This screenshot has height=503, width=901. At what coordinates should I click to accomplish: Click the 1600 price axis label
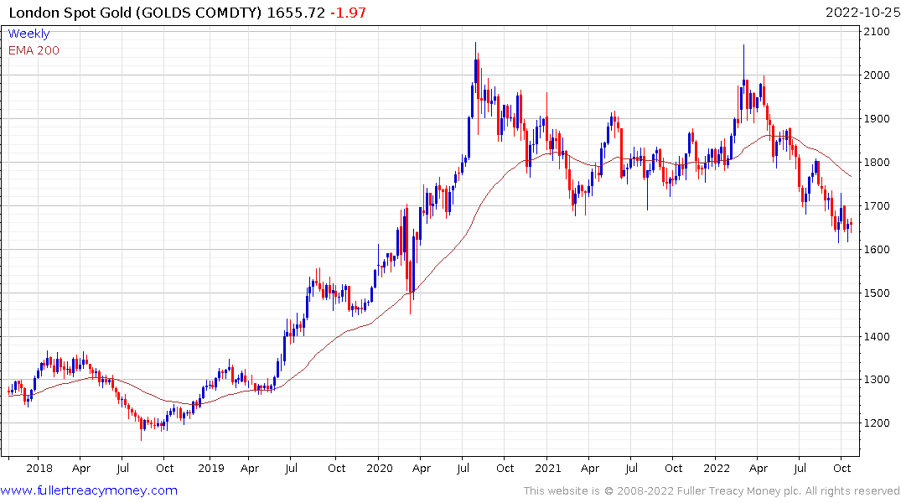point(877,250)
